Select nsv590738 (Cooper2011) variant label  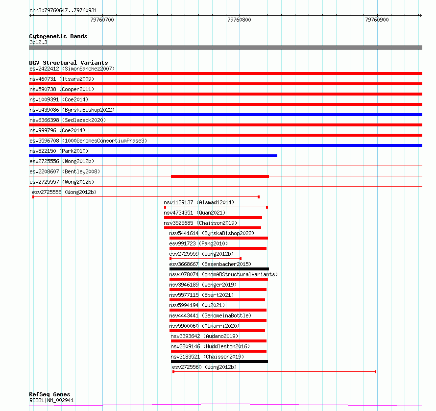point(62,89)
